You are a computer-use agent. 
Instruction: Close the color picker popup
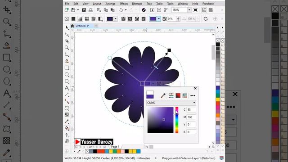tap(195, 88)
